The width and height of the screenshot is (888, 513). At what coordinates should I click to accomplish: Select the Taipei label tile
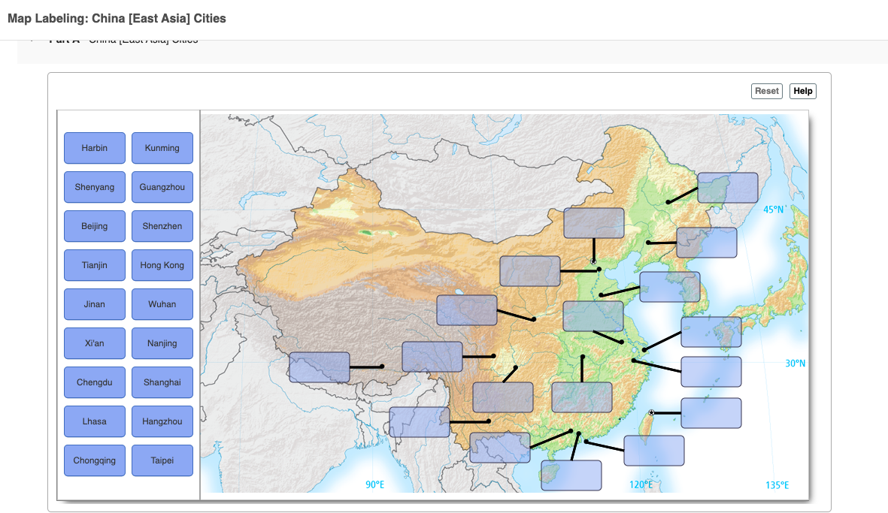click(162, 460)
